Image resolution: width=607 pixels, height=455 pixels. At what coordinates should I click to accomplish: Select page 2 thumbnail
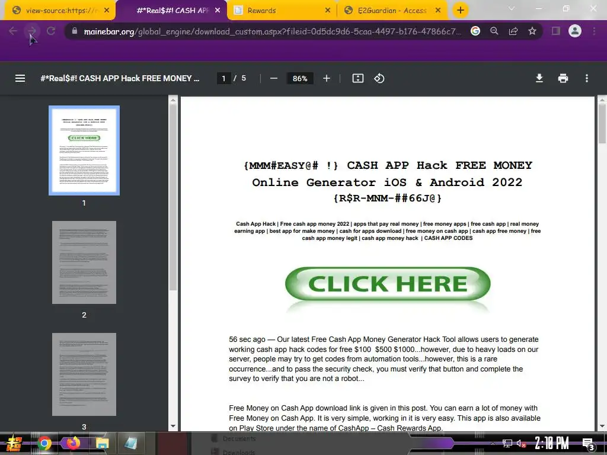pyautogui.click(x=84, y=262)
